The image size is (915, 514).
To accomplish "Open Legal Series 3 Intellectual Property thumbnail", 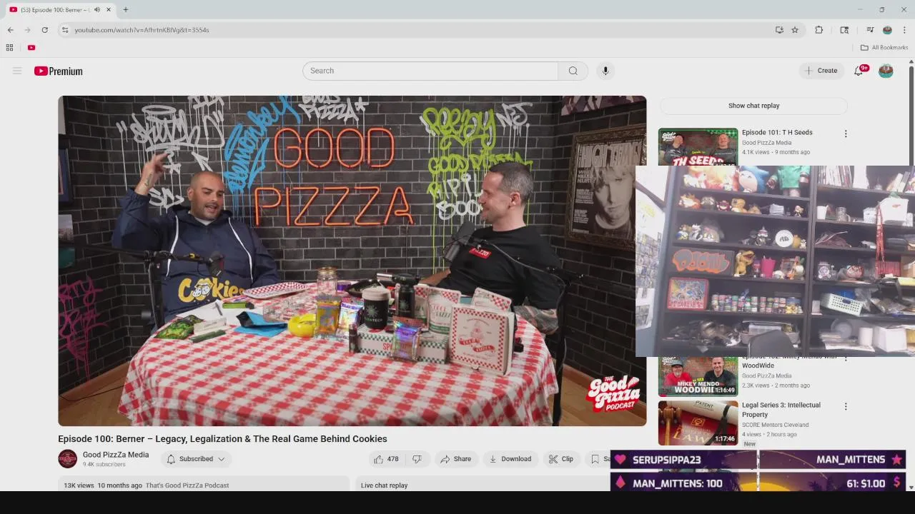I will point(698,423).
